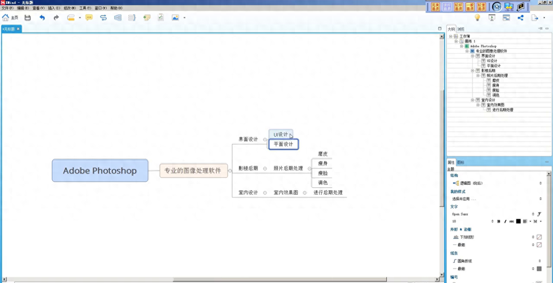
Task: Add a note to the topic
Action: 147,18
